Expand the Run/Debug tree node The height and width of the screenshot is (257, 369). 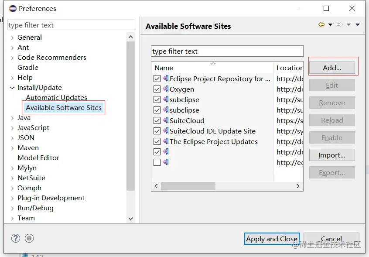(12, 208)
